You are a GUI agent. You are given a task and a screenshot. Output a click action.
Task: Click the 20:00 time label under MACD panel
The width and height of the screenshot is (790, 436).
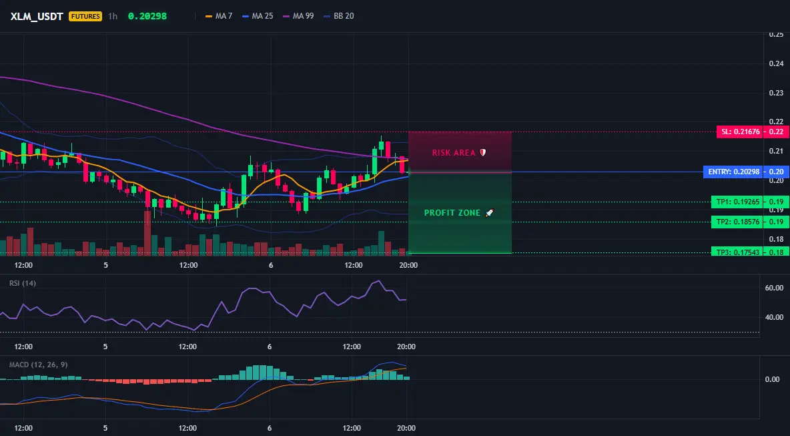point(406,429)
